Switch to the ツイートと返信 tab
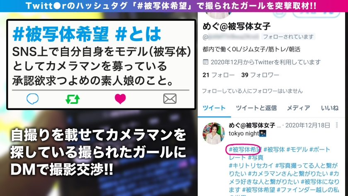 (x=256, y=108)
